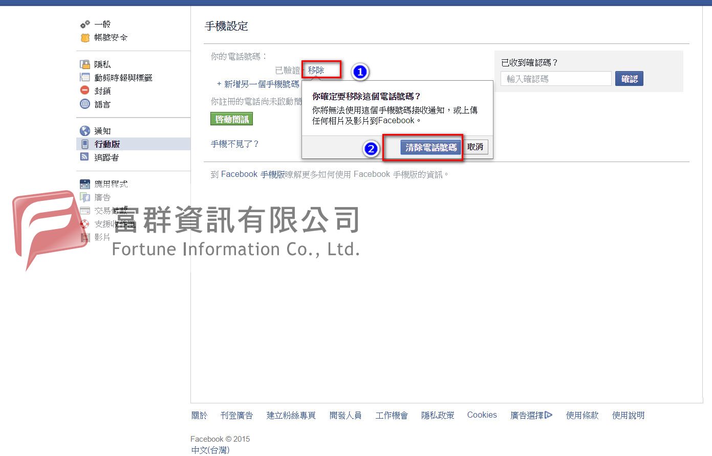The image size is (712, 456).
Task: Click the apps grid icon
Action: pos(85,184)
